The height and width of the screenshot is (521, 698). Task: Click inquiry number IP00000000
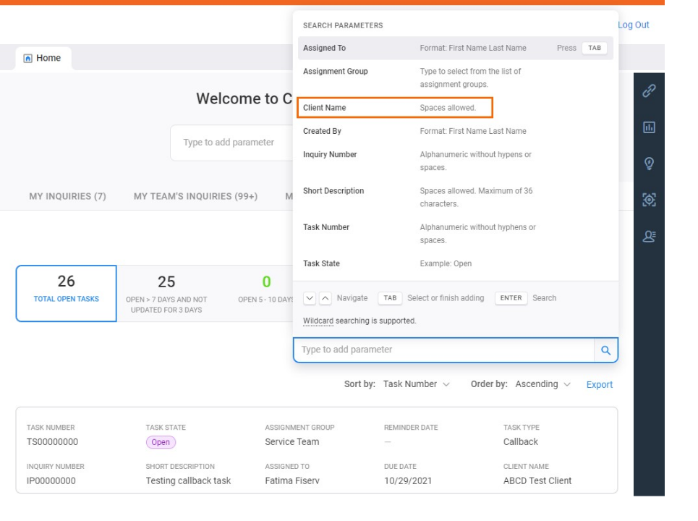[x=51, y=481]
